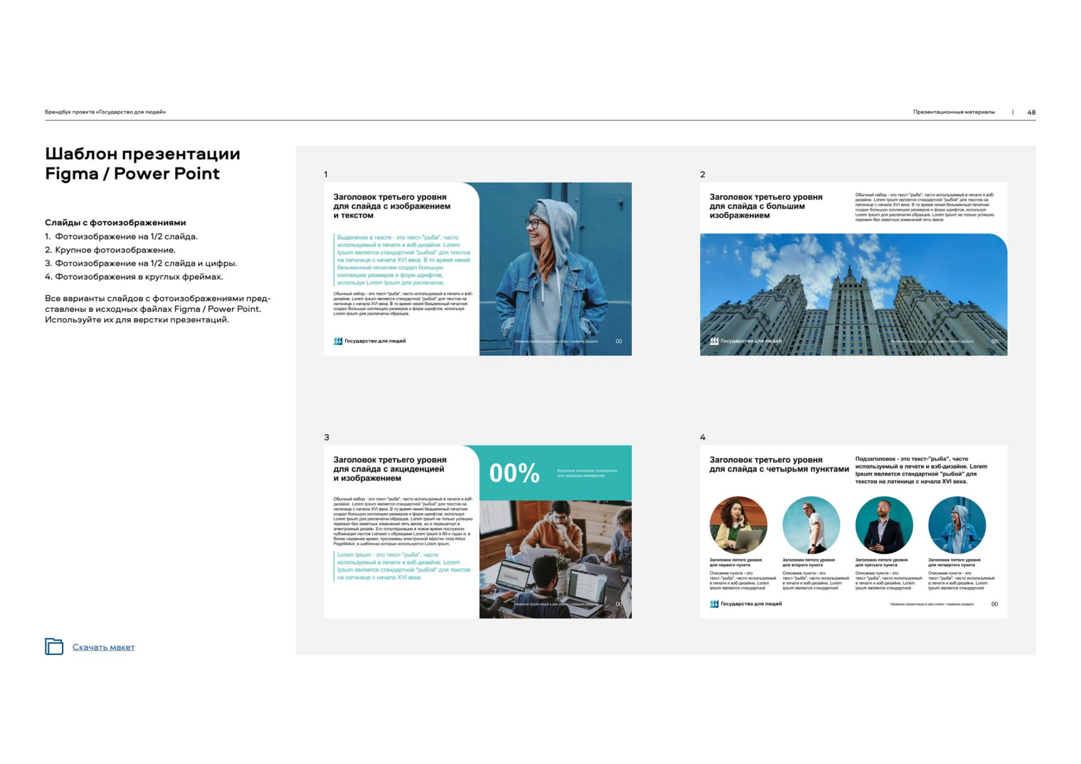Image resolution: width=1081 pixels, height=764 pixels.
Task: Open the Скачать макет download link
Action: point(103,647)
